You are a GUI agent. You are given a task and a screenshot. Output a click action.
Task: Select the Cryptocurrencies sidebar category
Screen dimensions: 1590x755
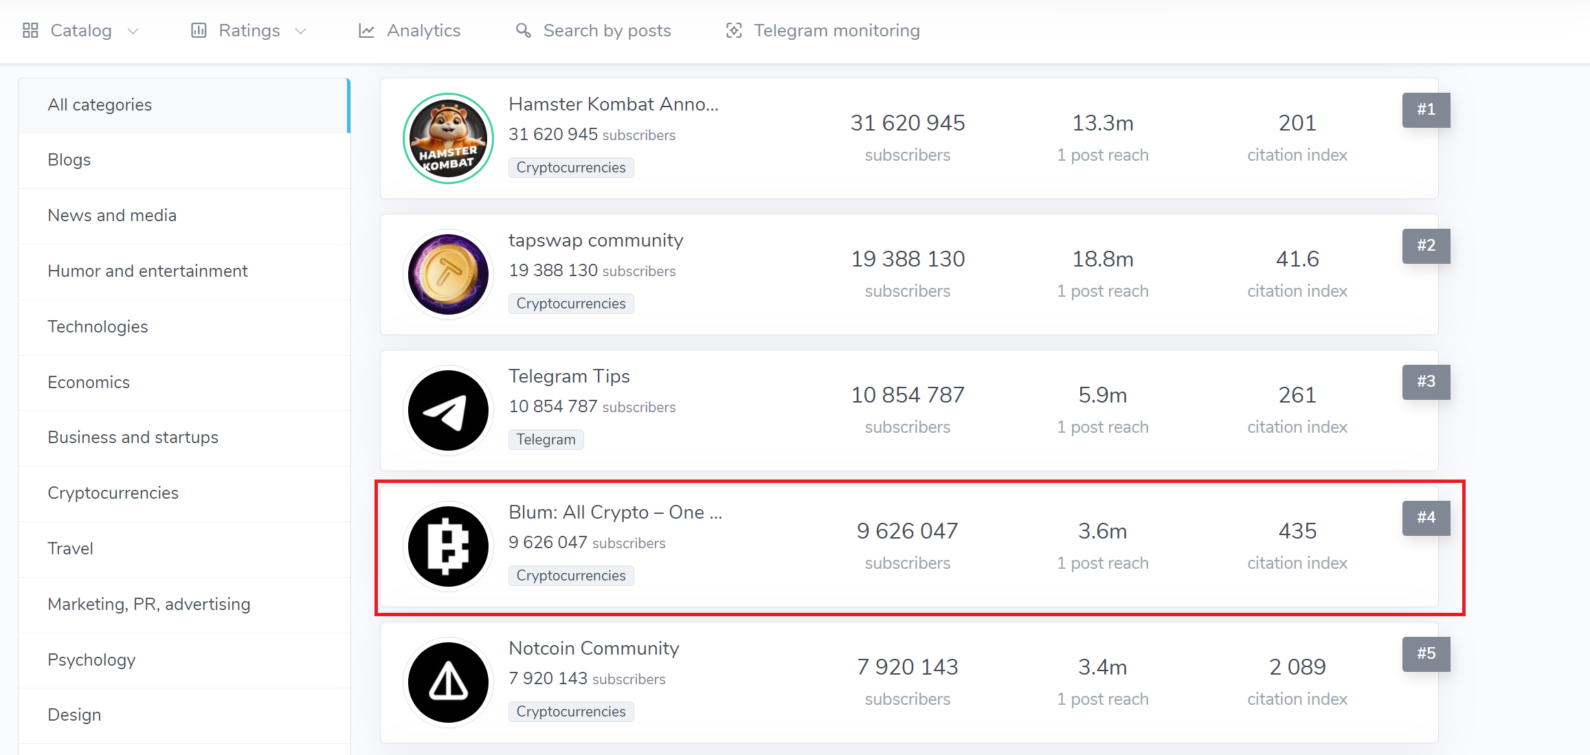[x=113, y=493]
